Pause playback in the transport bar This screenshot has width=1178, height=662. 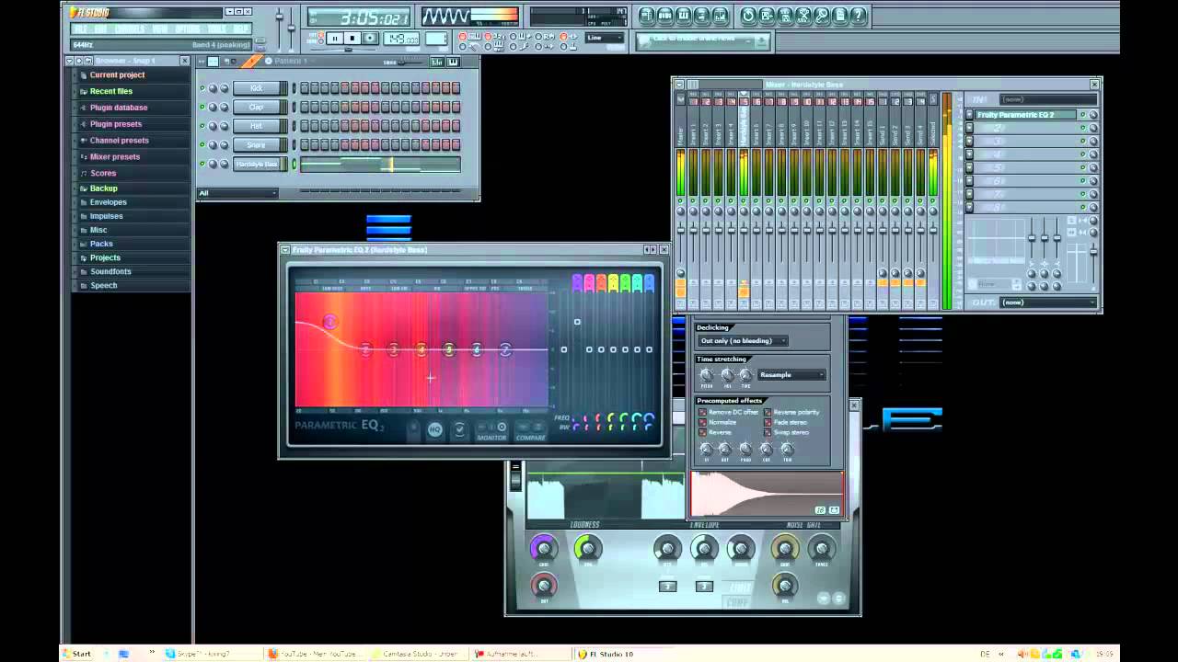tap(335, 39)
